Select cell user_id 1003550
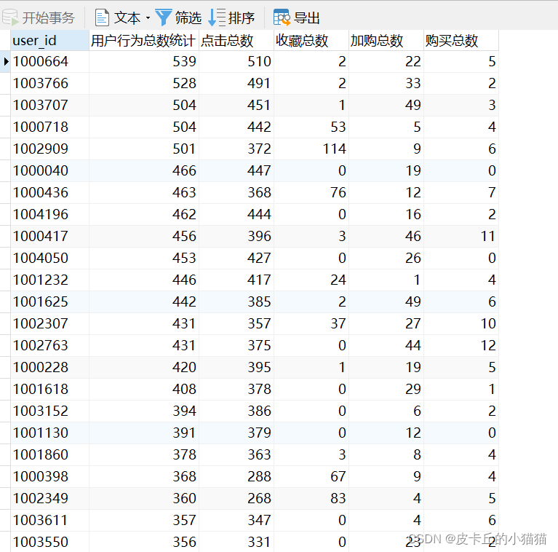 [49, 542]
